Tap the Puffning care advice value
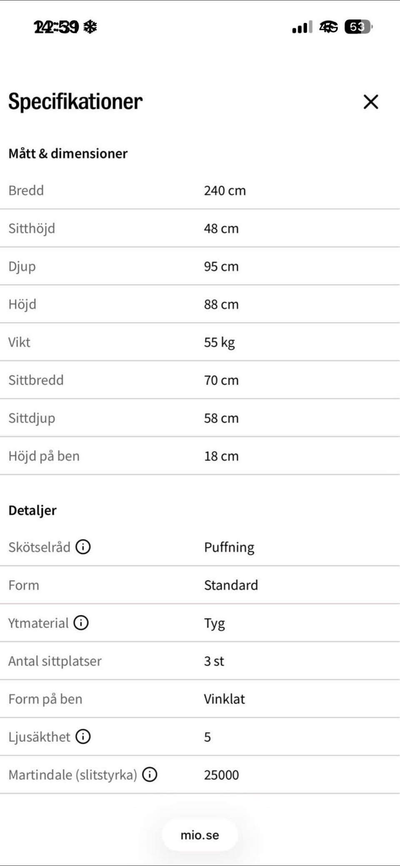The height and width of the screenshot is (866, 400). point(229,547)
